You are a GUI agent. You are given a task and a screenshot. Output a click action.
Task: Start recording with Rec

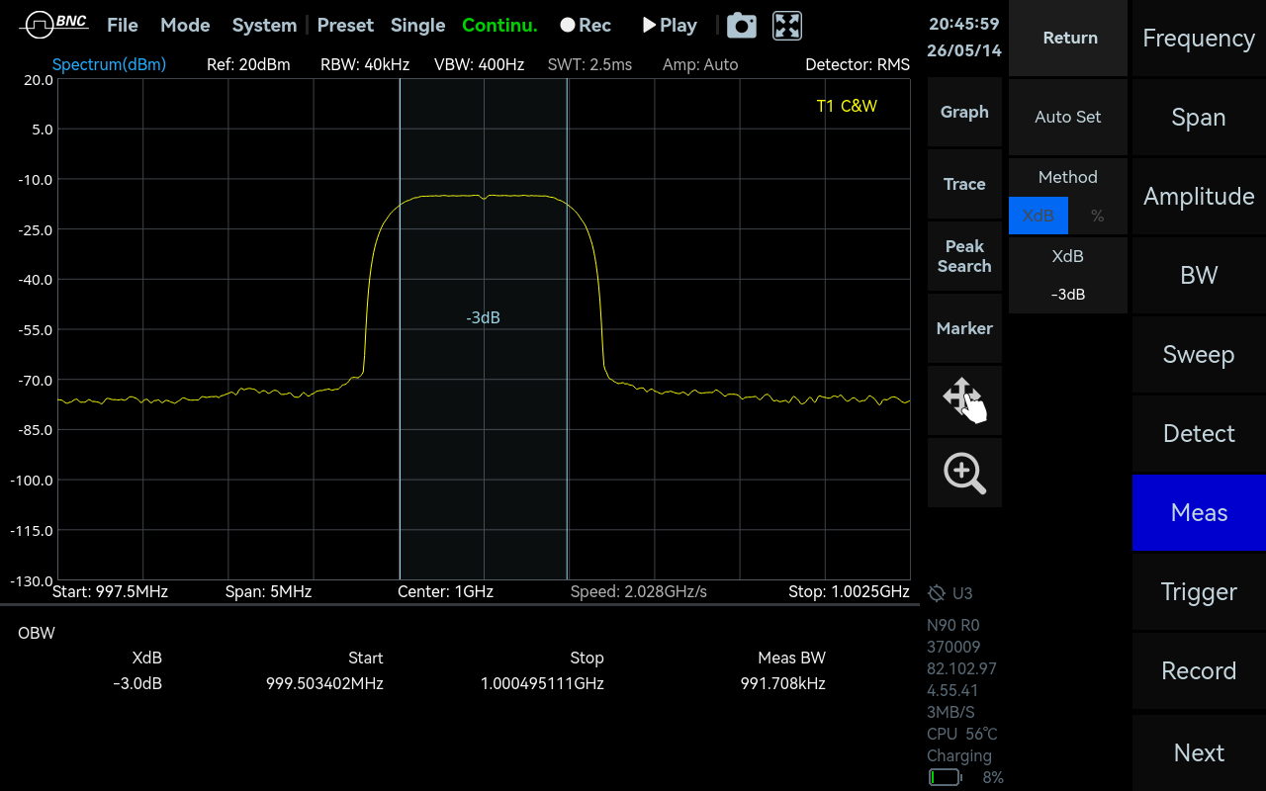click(x=586, y=26)
